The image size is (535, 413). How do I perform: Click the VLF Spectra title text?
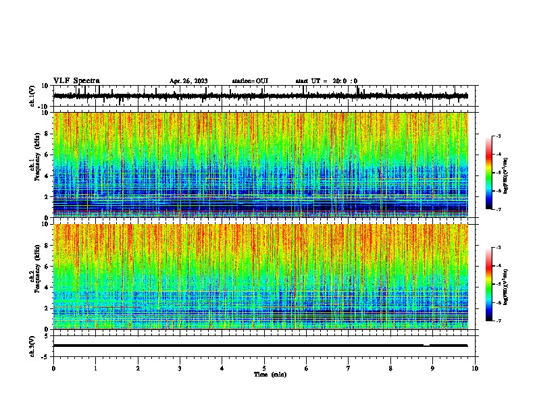(x=76, y=81)
